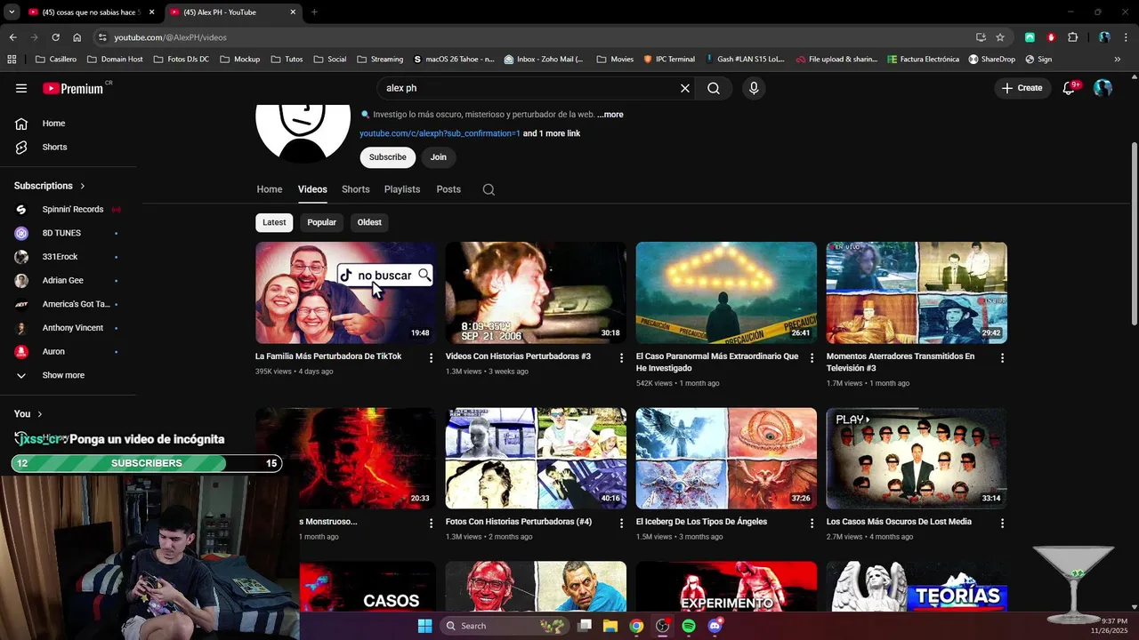Open options for El Iceberg De Los Tipos De Ángeles

(x=812, y=523)
